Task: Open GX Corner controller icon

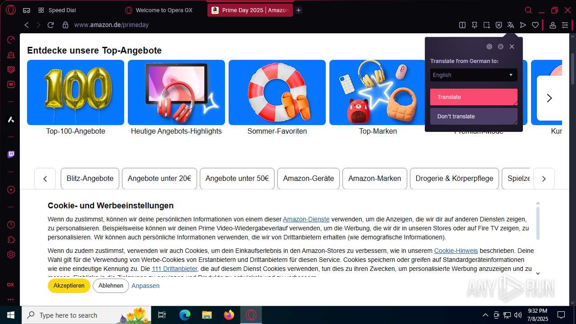Action: [27, 10]
